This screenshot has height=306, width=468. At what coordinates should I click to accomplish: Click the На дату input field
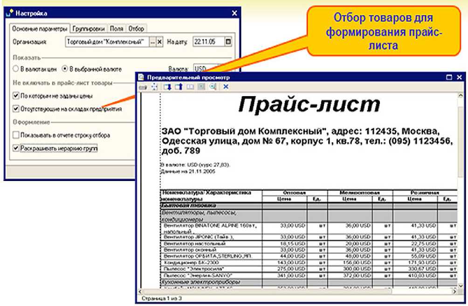209,42
